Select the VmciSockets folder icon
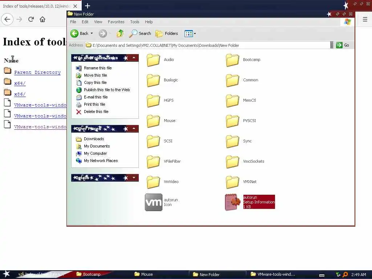 [x=232, y=162]
